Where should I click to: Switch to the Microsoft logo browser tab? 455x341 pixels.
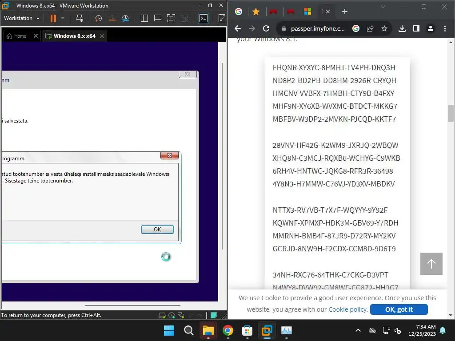307,12
